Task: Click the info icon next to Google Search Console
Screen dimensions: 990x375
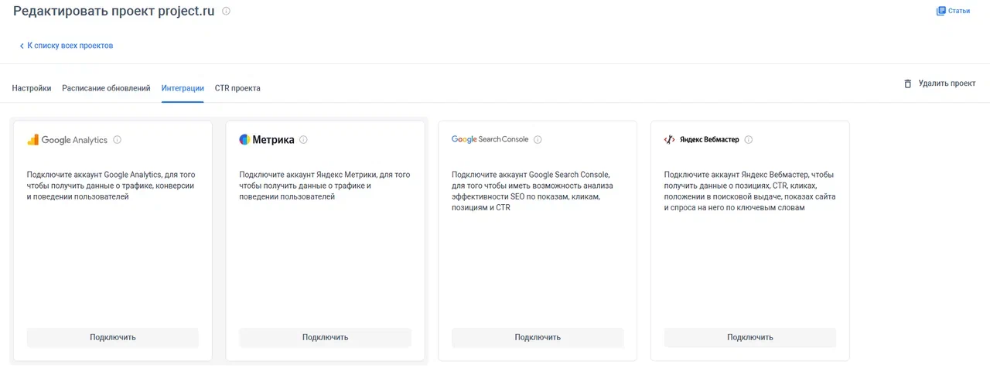Action: tap(538, 140)
